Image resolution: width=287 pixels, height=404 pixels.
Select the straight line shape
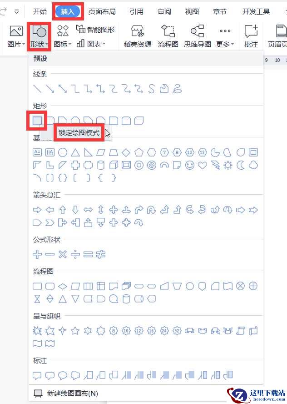pyautogui.click(x=37, y=89)
